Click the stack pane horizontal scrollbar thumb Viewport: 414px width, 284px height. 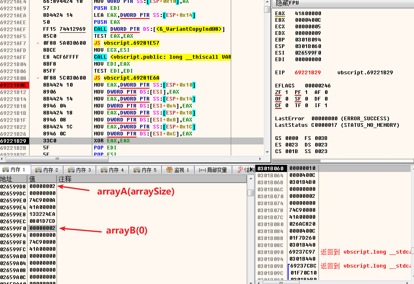tap(281, 282)
